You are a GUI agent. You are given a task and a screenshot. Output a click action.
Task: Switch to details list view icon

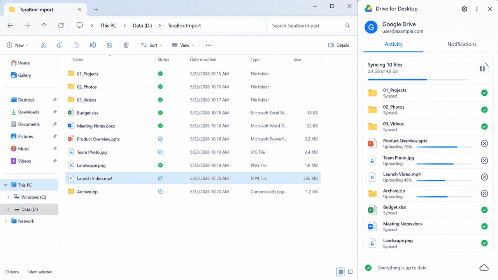[340, 272]
